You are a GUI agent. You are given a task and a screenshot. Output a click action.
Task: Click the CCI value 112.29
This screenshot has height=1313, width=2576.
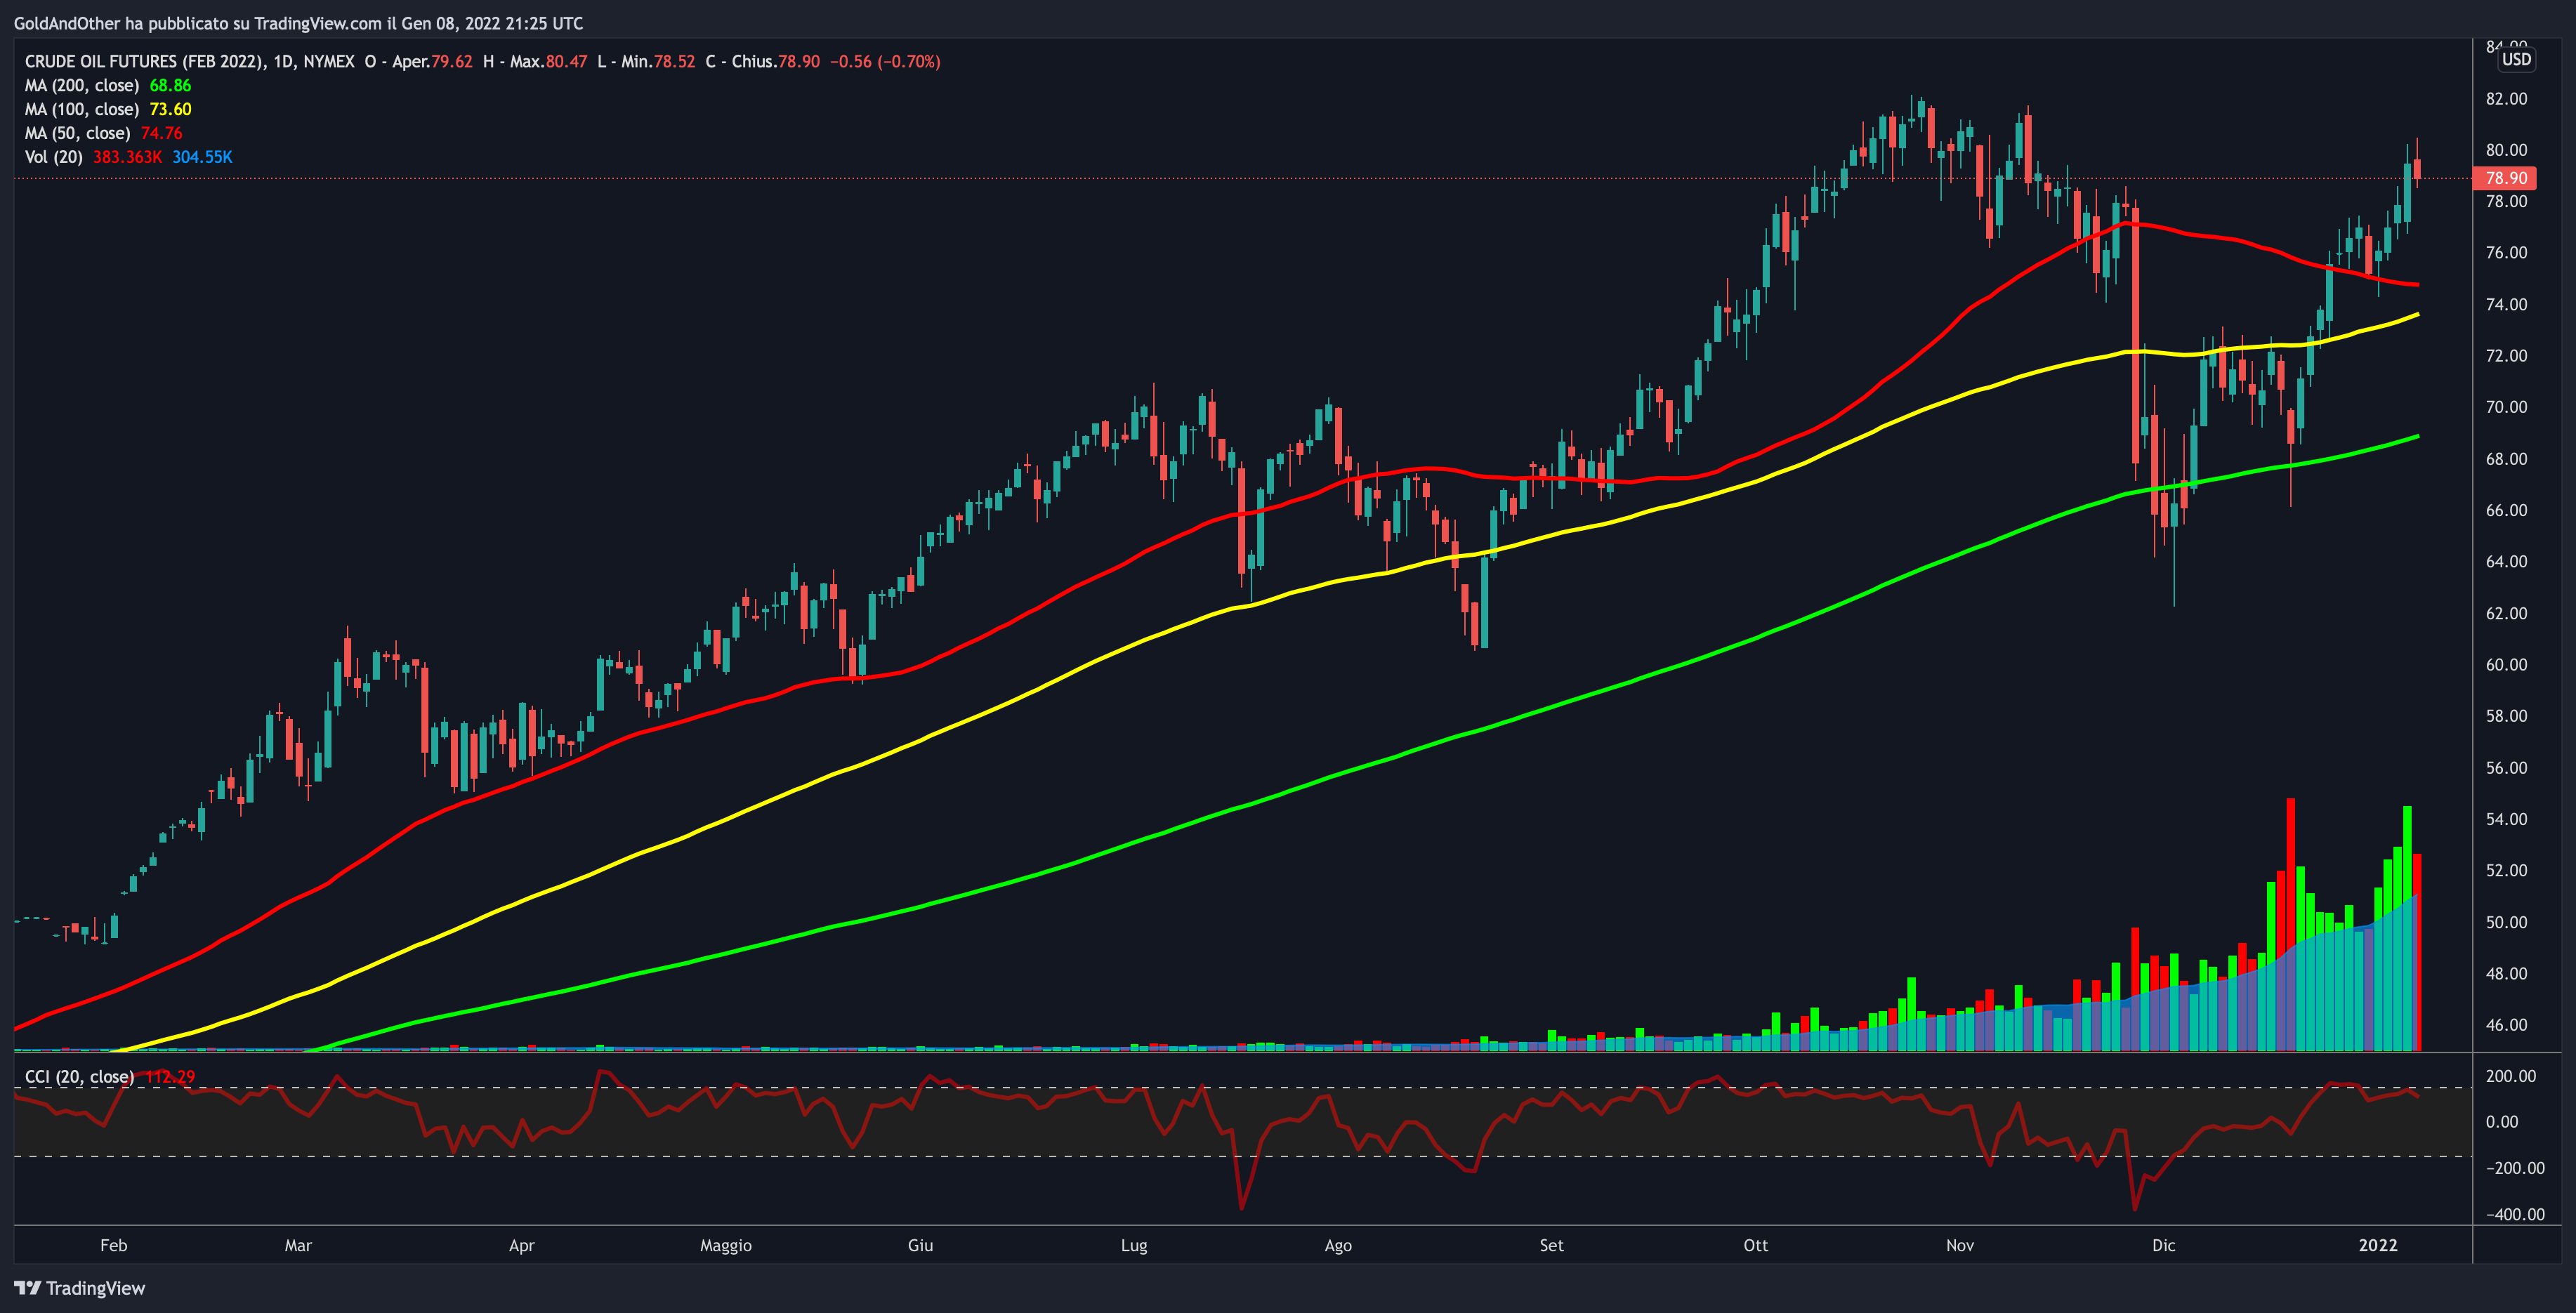click(x=170, y=1077)
